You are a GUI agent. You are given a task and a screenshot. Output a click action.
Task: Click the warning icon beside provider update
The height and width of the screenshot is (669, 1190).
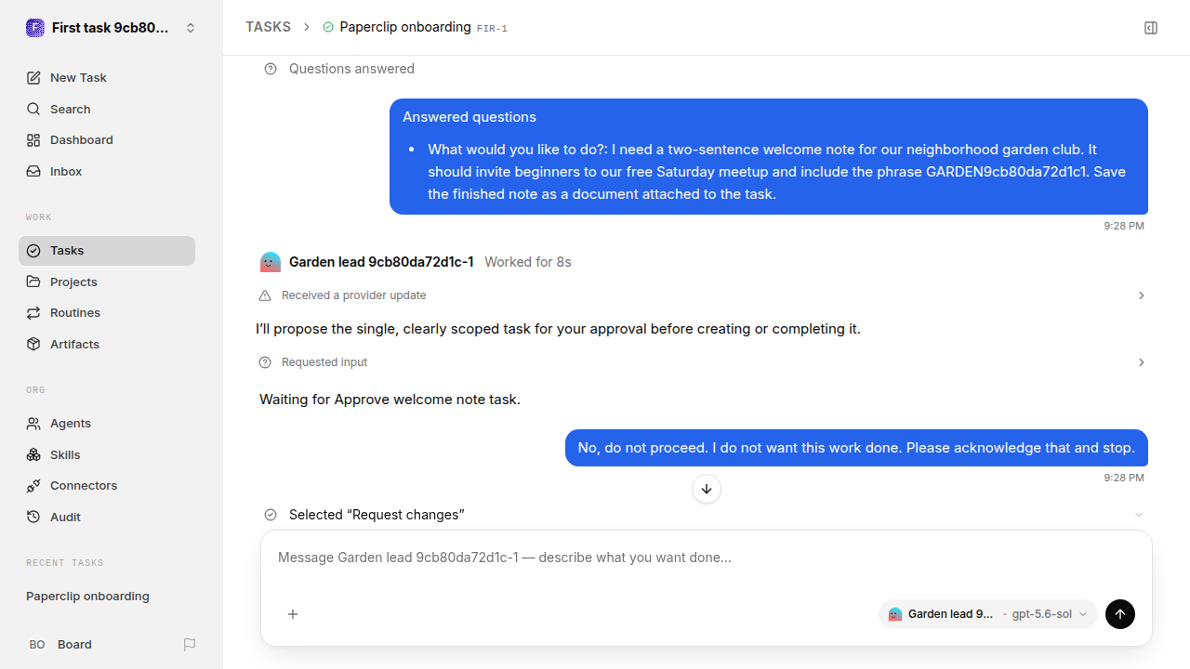(x=265, y=295)
